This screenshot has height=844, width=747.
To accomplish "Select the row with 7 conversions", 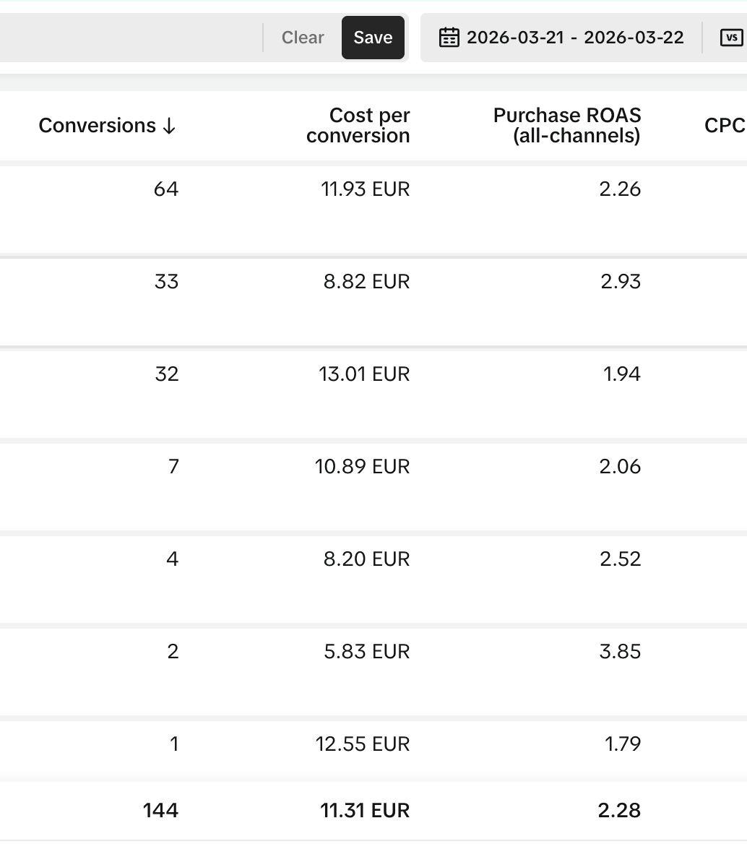I will (x=373, y=487).
